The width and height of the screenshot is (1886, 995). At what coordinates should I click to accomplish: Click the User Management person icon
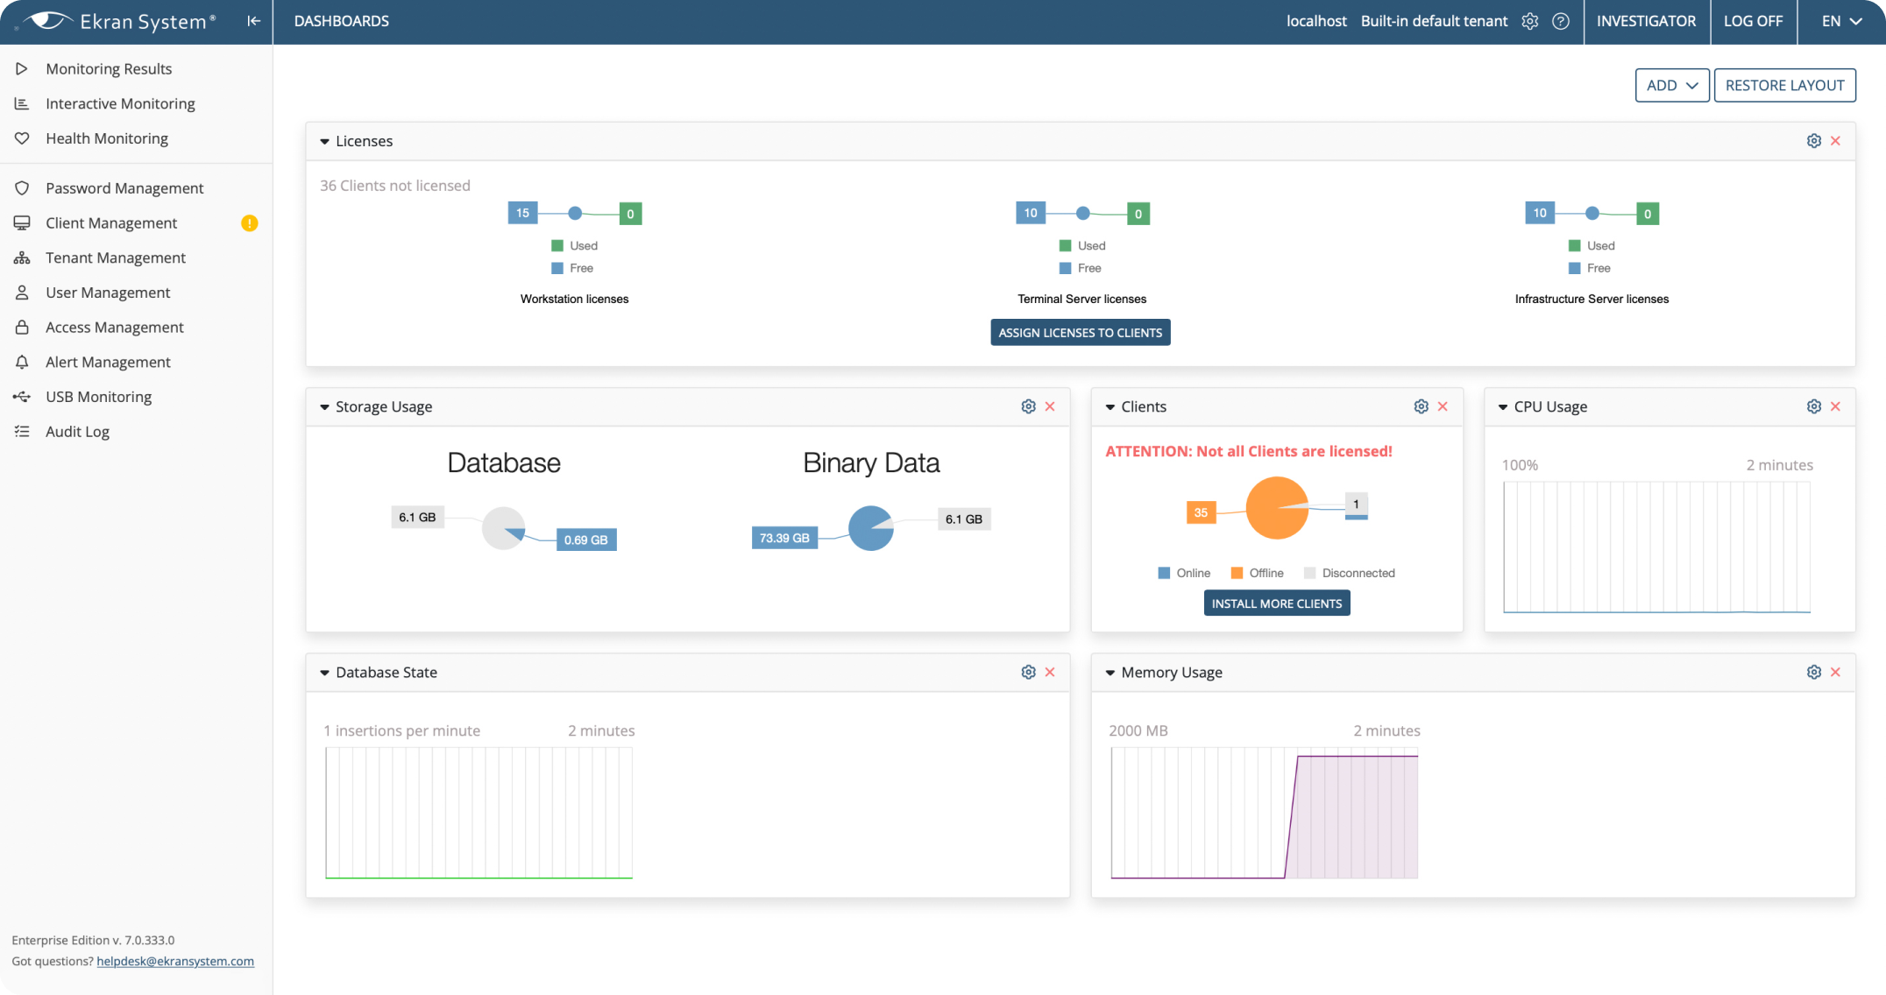22,293
